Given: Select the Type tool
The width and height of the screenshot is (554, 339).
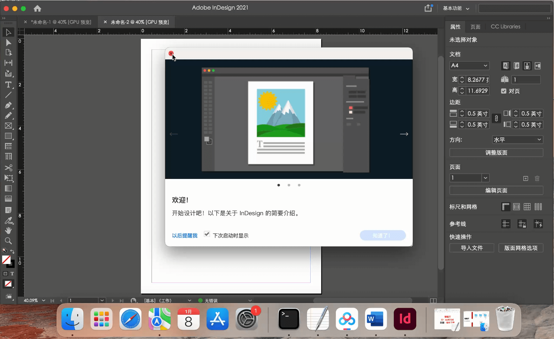Looking at the screenshot, I should click(8, 85).
